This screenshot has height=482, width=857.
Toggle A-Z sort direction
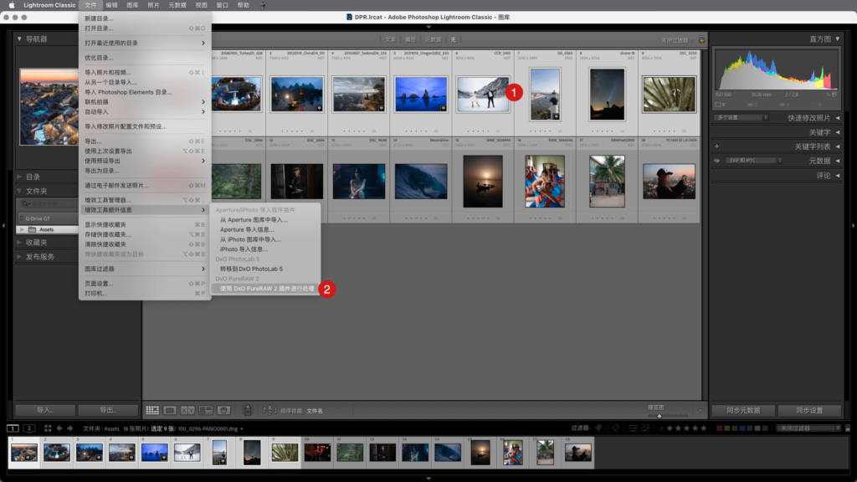[269, 410]
